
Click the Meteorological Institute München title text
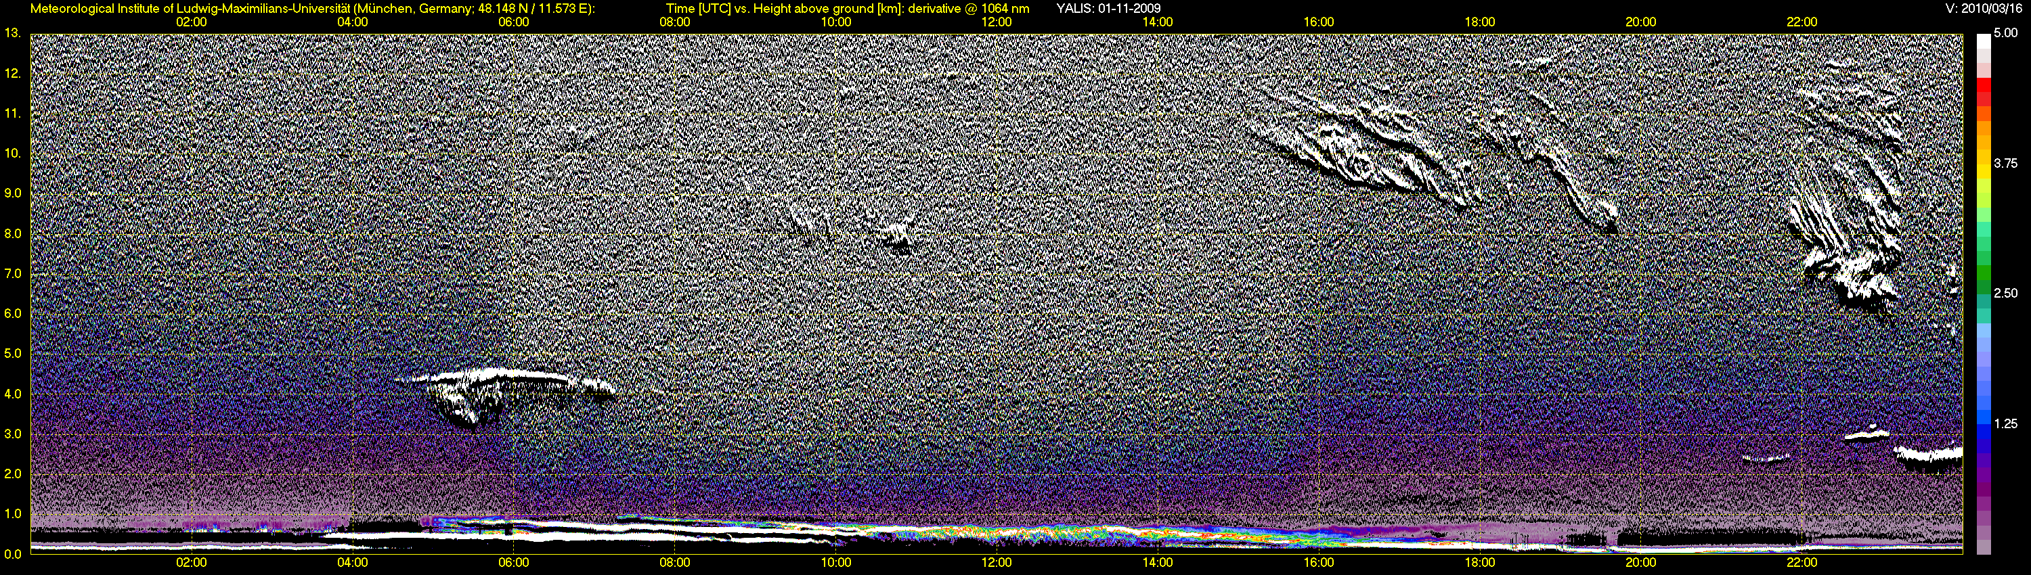(314, 9)
